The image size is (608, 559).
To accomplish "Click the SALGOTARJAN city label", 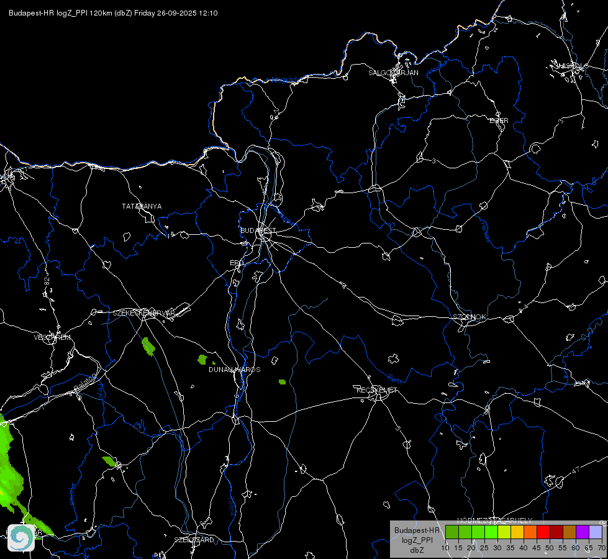I will [x=393, y=73].
